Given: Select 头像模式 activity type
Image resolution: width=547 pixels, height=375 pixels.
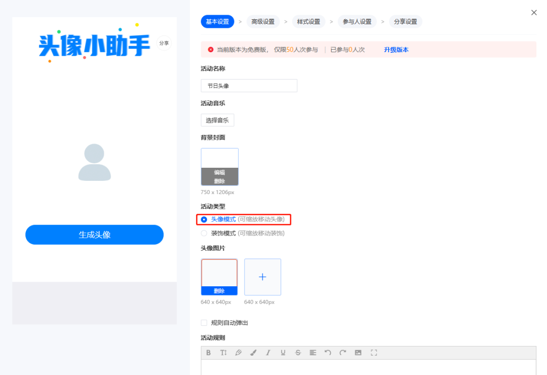Looking at the screenshot, I should (x=204, y=219).
